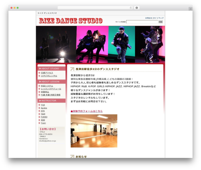Image resolution: width=201 pixels, height=170 pixels.
Task: Click the dance studio room photo
Action: (94, 131)
